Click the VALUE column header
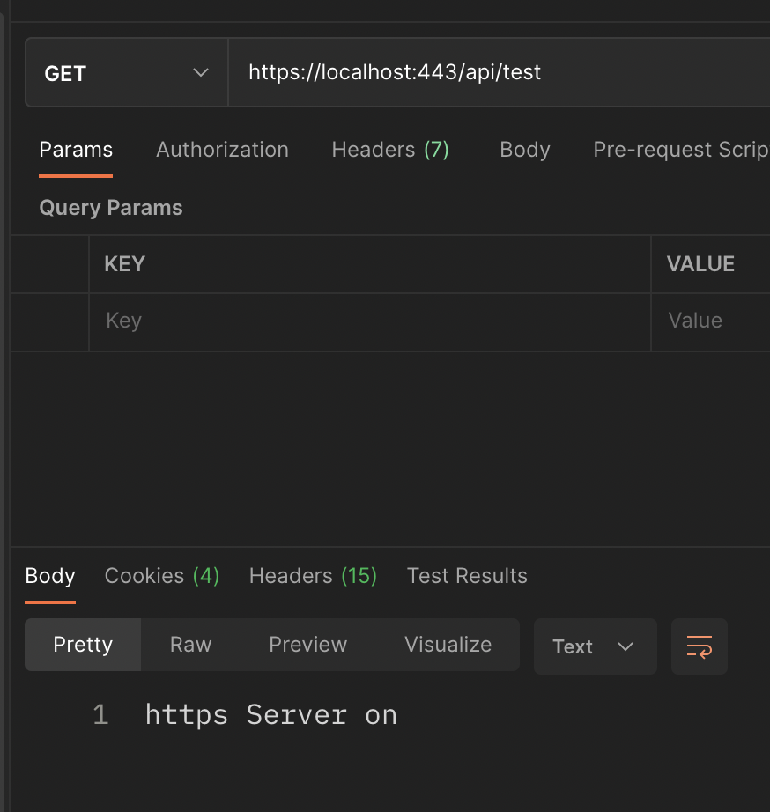Screen dimensions: 770x812 [x=700, y=264]
